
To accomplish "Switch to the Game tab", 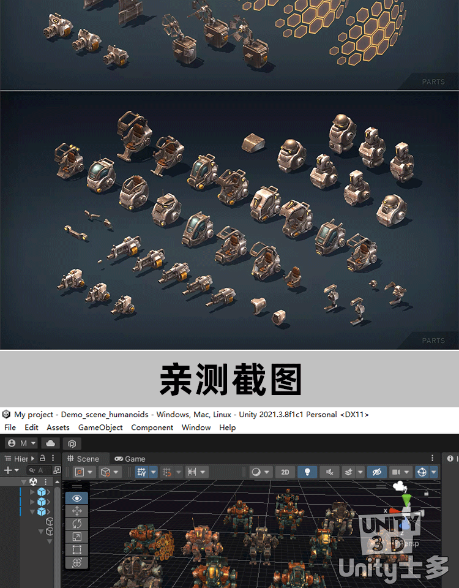I will pyautogui.click(x=130, y=459).
